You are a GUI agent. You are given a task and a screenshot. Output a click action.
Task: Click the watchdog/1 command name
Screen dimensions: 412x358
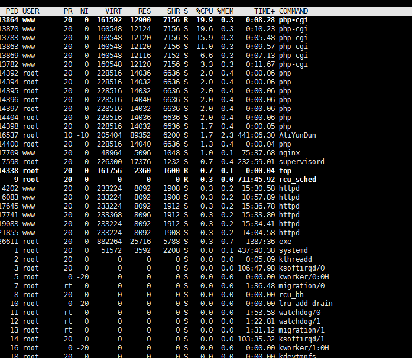pos(300,321)
